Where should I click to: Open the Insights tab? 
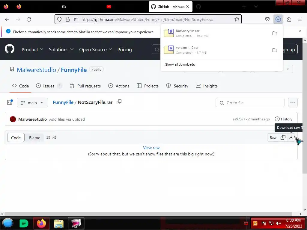(207, 86)
